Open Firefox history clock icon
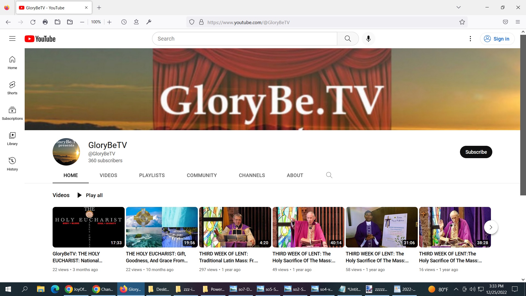 point(124,22)
